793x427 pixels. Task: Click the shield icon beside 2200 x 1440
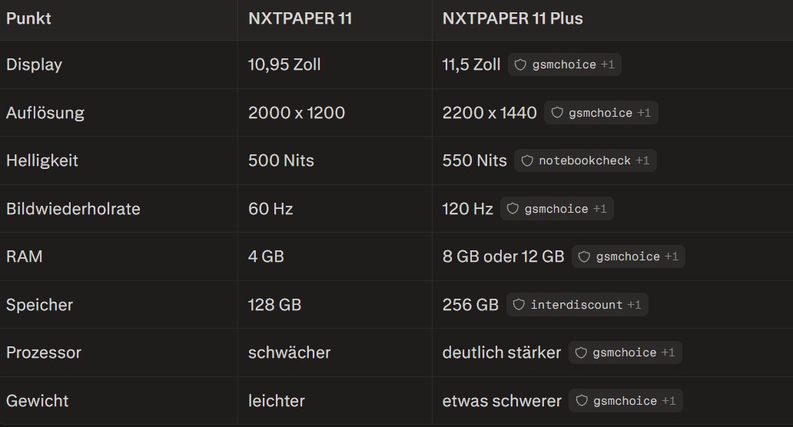point(557,113)
